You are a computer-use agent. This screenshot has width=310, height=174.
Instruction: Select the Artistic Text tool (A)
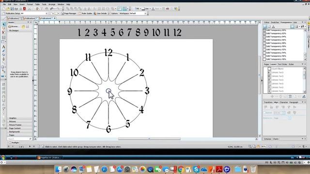[3, 47]
